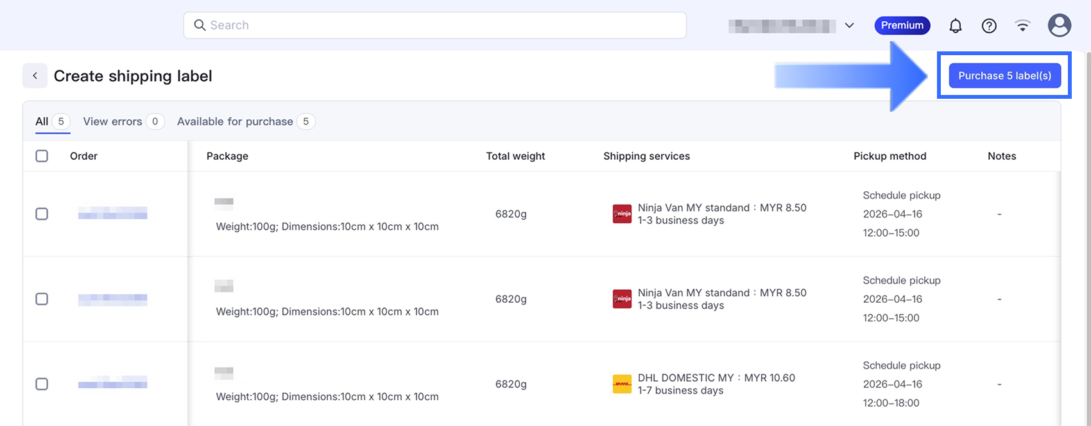Go back using the left chevron button
This screenshot has width=1091, height=426.
tap(35, 76)
